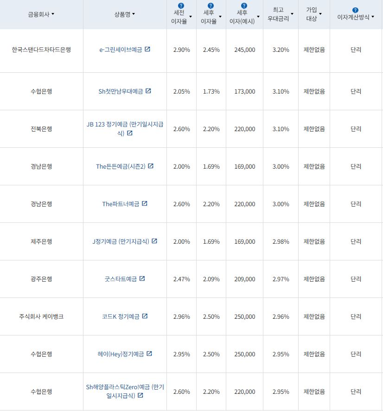Click the external link icon next to The파트너예금
Screen dimensions: 383x411
(x=145, y=203)
